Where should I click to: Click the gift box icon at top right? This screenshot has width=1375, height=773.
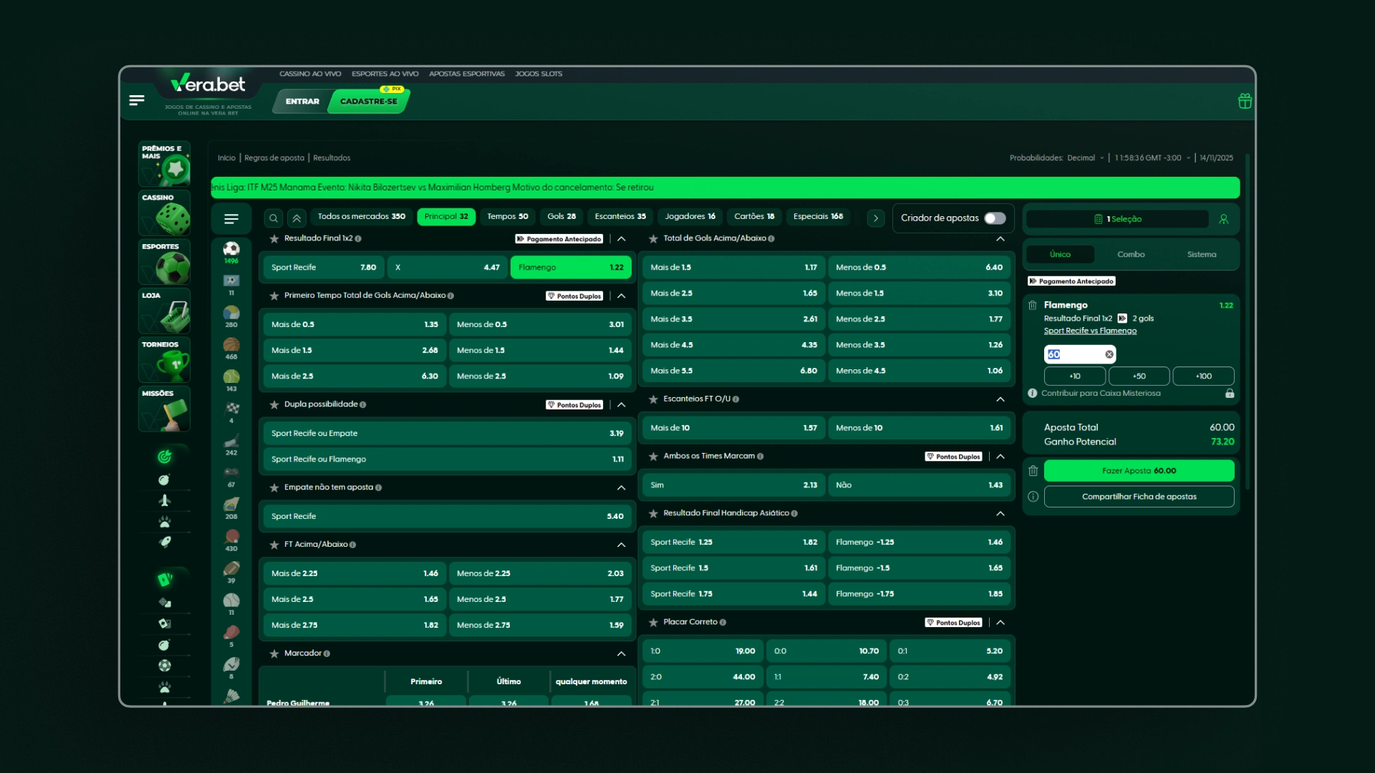pos(1245,101)
